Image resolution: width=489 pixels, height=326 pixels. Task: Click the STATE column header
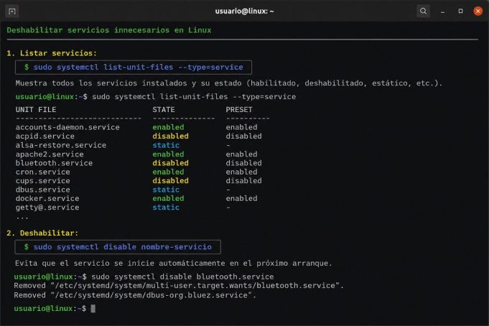(164, 110)
